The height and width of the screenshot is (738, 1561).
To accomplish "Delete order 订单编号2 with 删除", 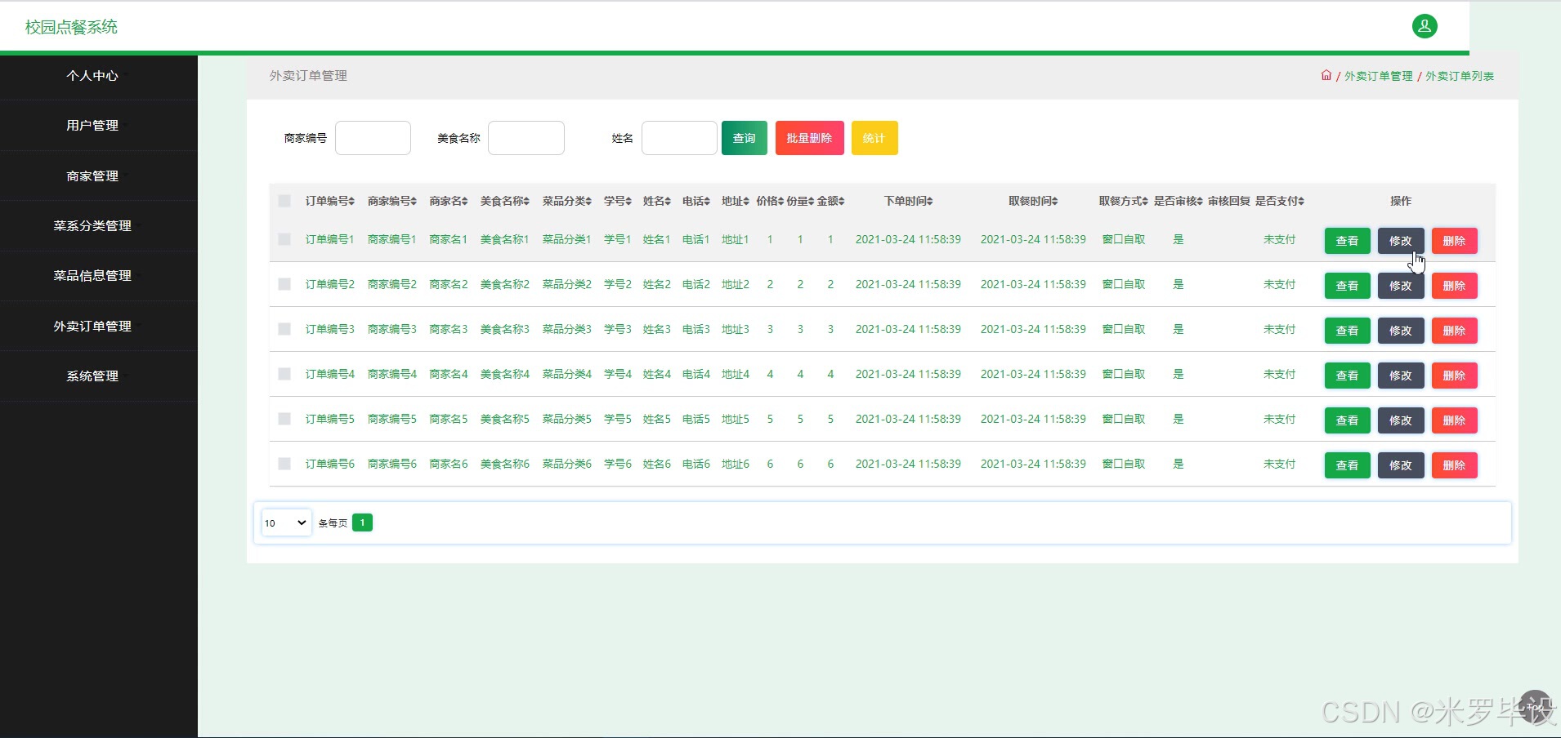I will (1455, 286).
